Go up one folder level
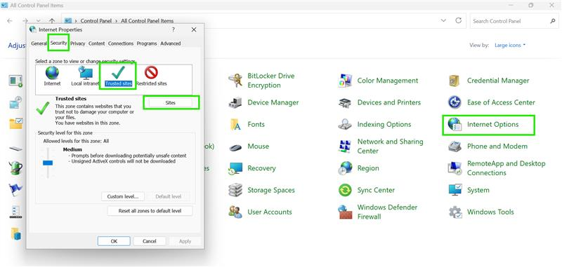The width and height of the screenshot is (562, 267). (x=52, y=21)
